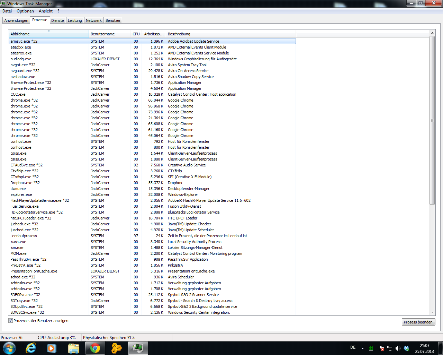Open the Optionen menu
This screenshot has width=443, height=355.
[25, 11]
